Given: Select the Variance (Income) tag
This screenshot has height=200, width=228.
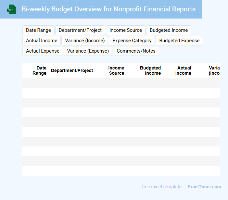Looking at the screenshot, I should (x=85, y=41).
